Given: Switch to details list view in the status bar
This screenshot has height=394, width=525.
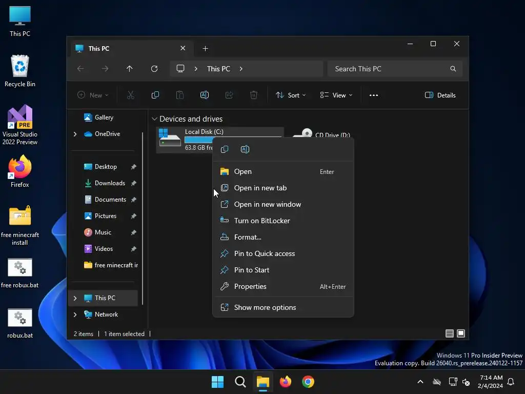Looking at the screenshot, I should (449, 333).
